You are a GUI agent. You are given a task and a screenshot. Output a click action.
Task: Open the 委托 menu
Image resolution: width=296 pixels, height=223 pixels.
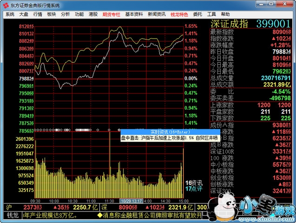197,14
